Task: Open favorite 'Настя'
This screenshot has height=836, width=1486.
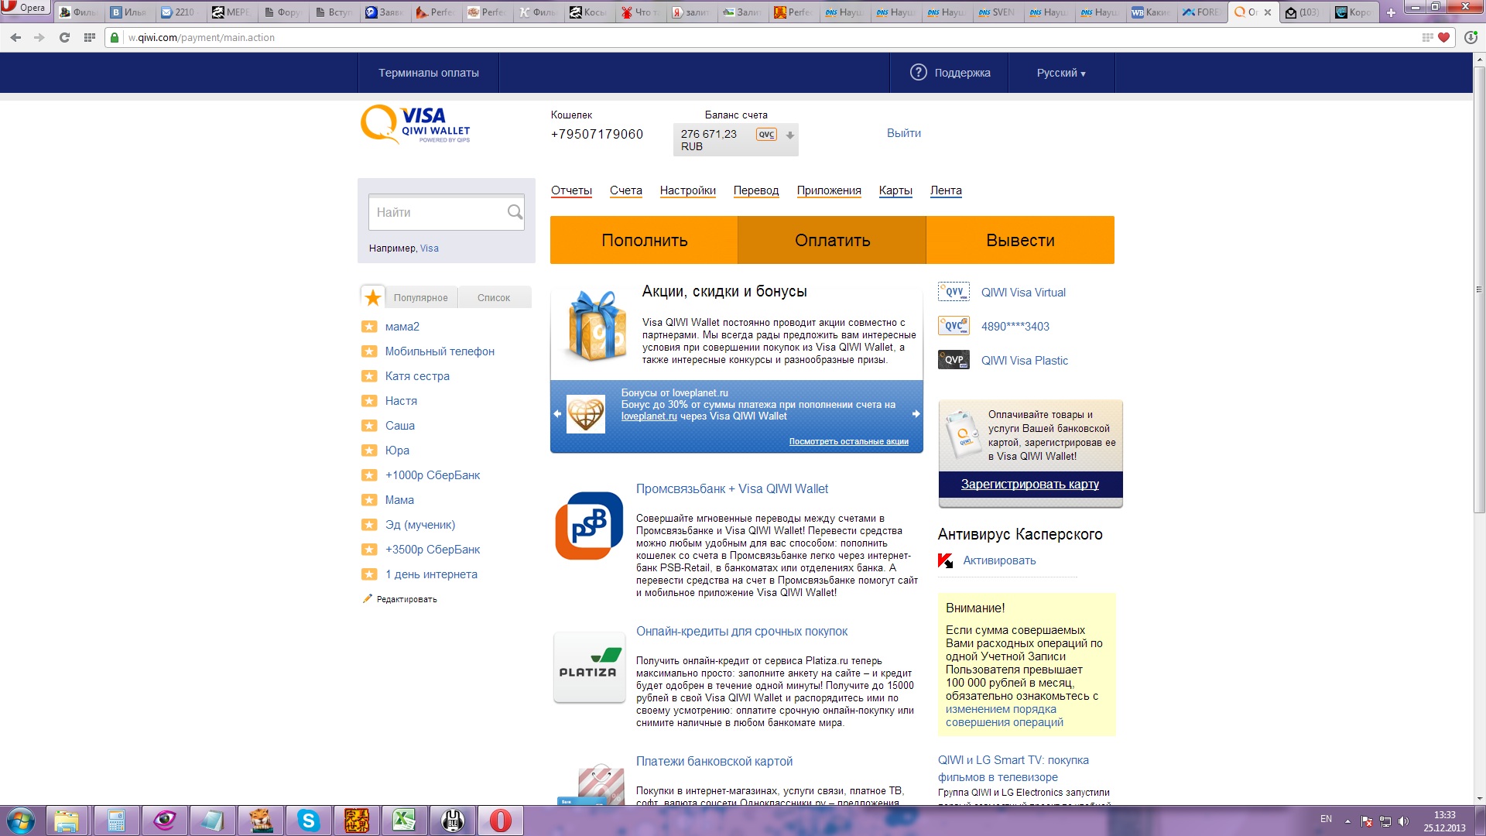Action: pyautogui.click(x=401, y=401)
